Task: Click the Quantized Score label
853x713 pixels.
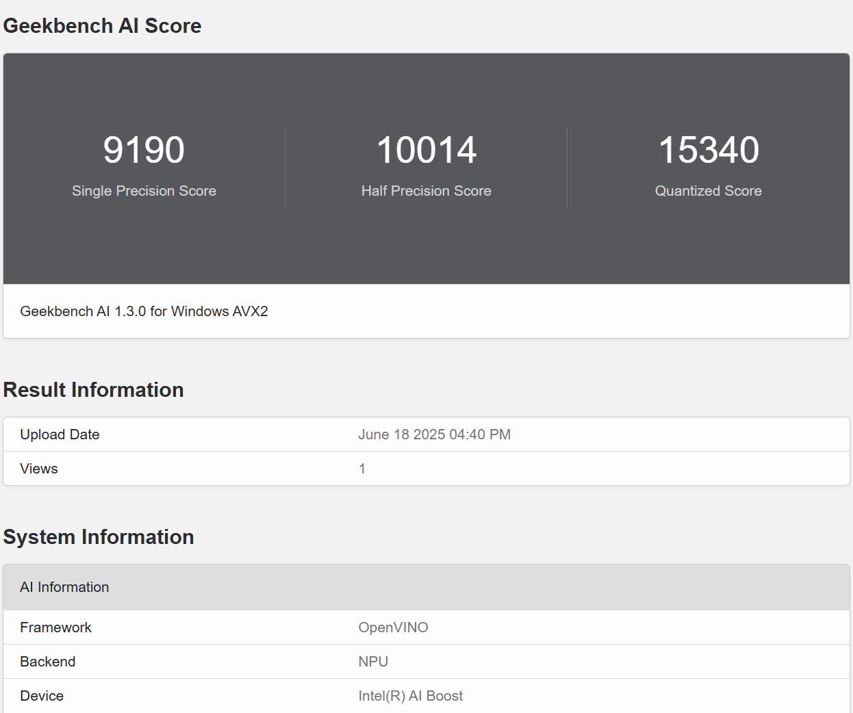Action: click(709, 191)
